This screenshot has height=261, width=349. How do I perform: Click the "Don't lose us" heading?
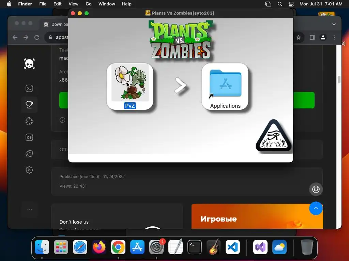[74, 222]
